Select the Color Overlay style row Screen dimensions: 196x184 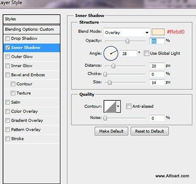click(31, 111)
